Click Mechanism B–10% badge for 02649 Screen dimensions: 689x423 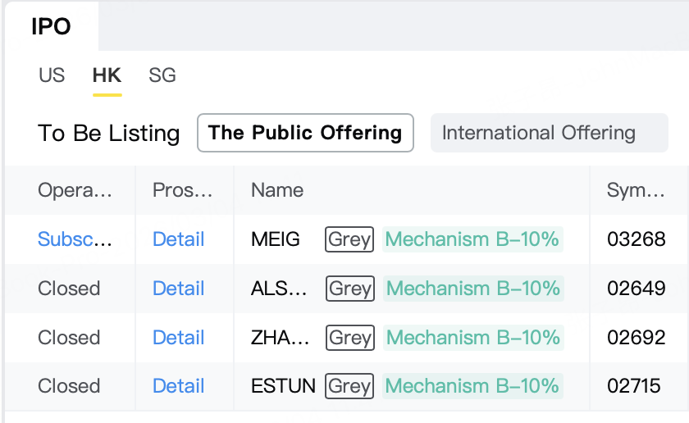click(473, 289)
